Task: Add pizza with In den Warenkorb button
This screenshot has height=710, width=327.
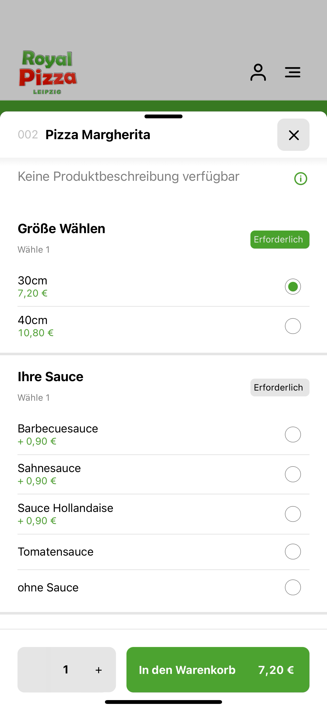Action: (218, 670)
